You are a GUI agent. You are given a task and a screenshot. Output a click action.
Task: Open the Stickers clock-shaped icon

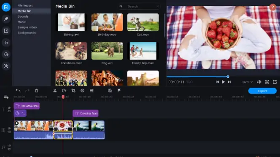click(x=6, y=54)
